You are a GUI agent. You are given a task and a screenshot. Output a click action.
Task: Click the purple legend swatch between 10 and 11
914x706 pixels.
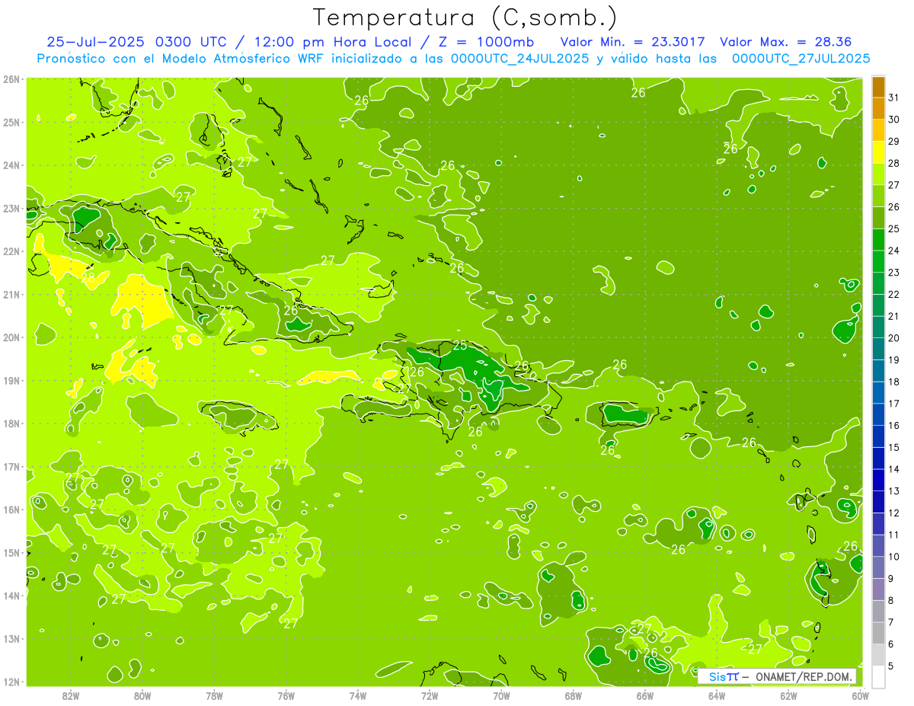[878, 545]
